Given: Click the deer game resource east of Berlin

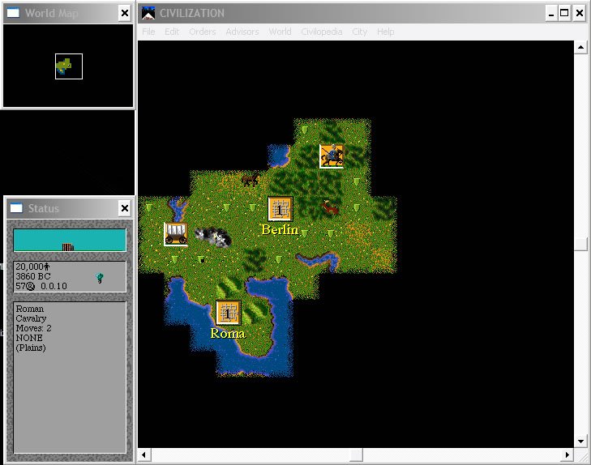Looking at the screenshot, I should click(331, 207).
